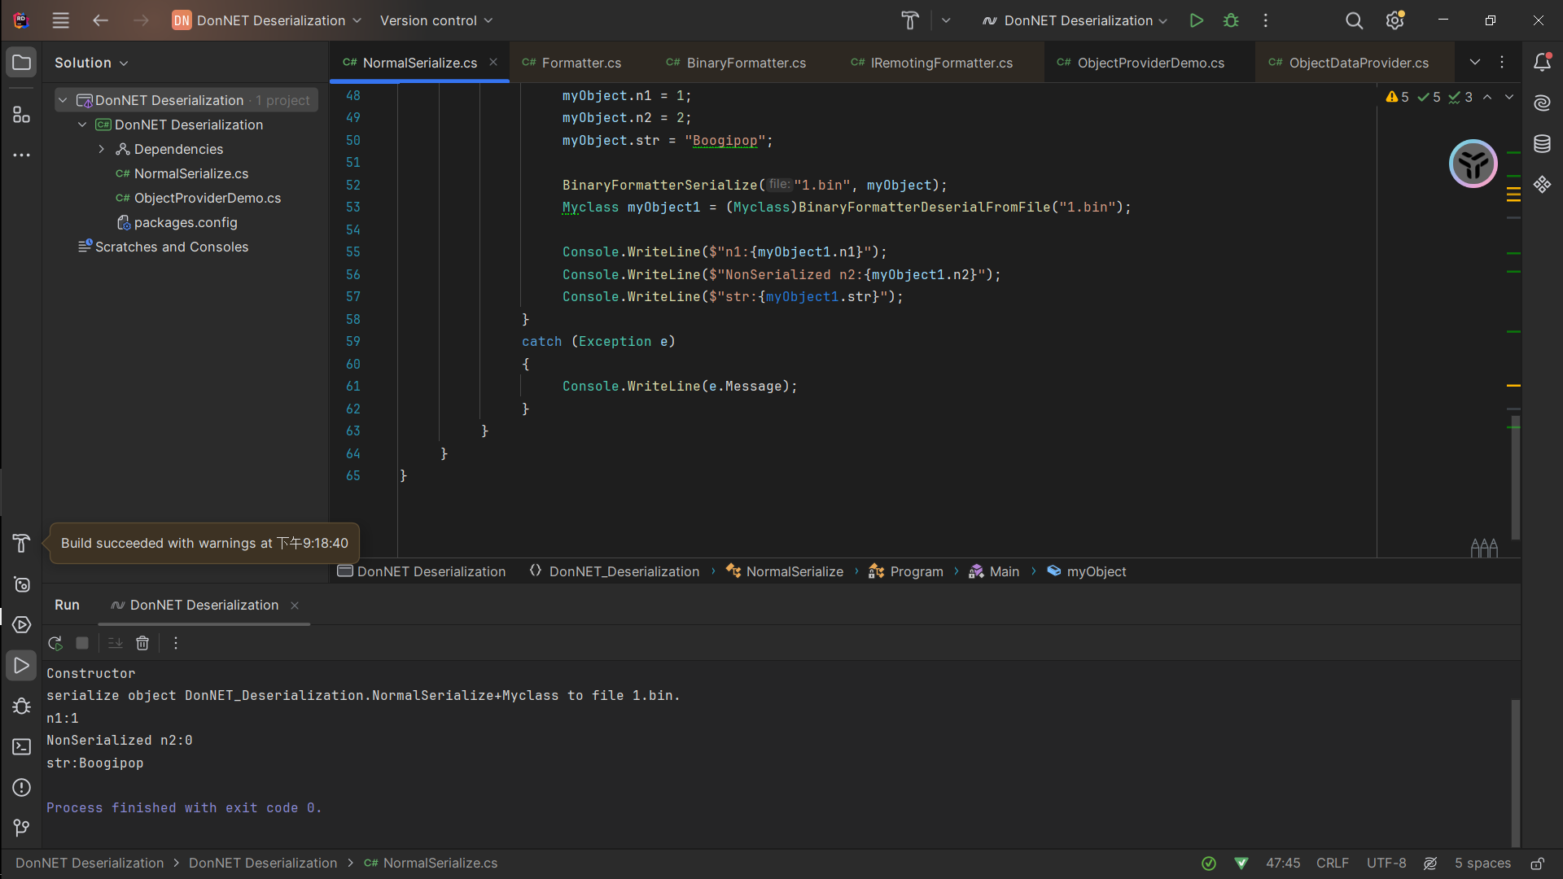This screenshot has height=879, width=1563.
Task: Open Run console more options
Action: click(175, 643)
